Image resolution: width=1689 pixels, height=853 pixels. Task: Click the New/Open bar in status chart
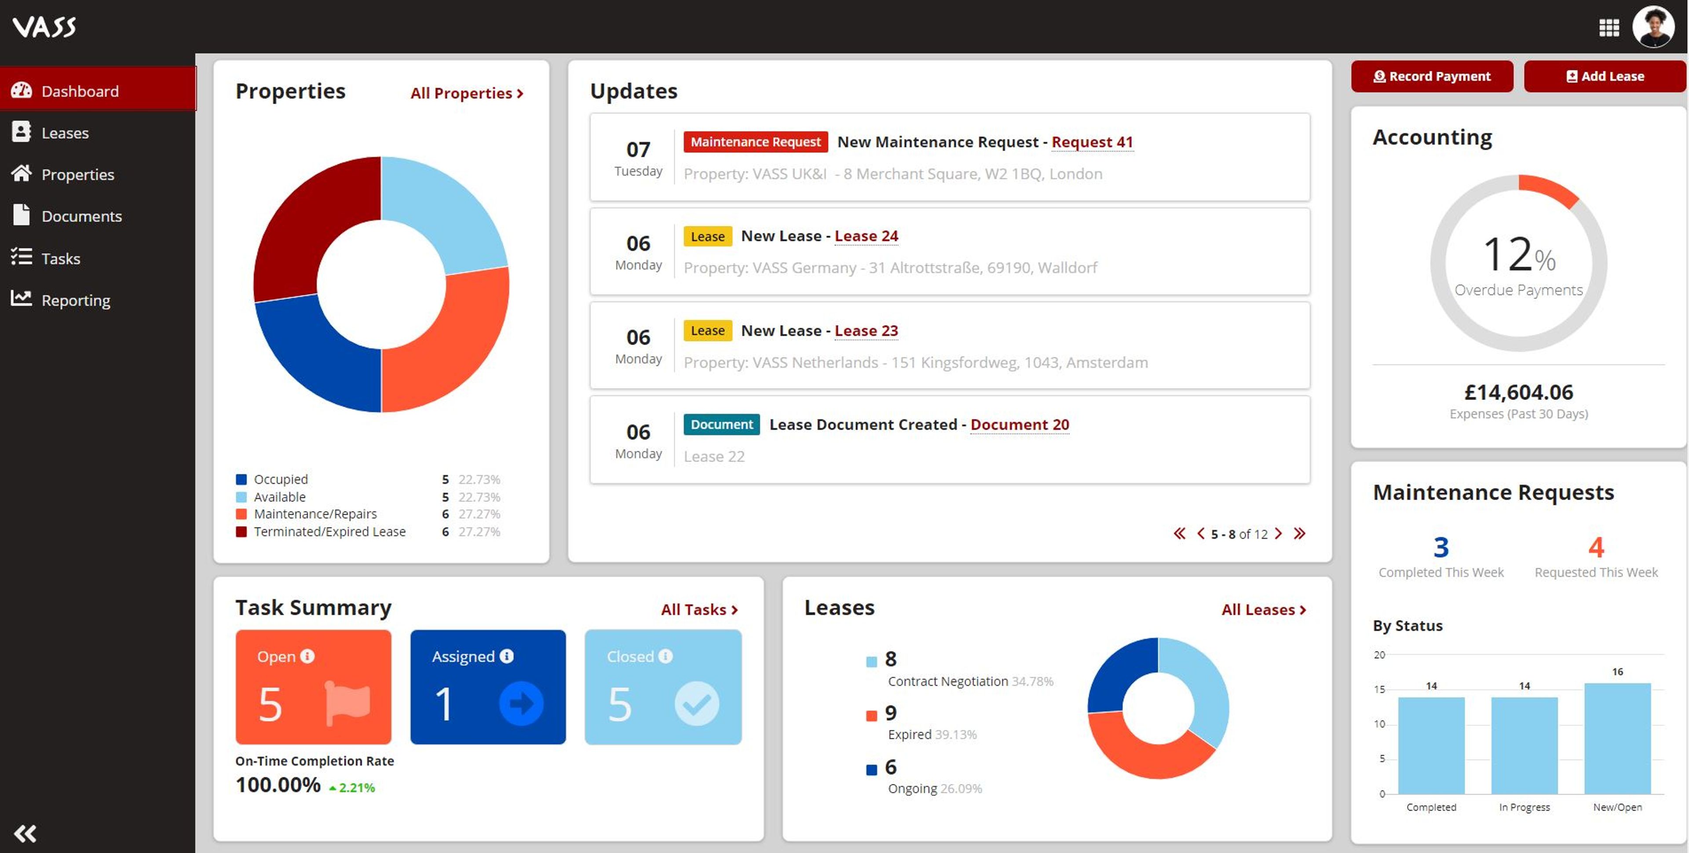click(1617, 738)
